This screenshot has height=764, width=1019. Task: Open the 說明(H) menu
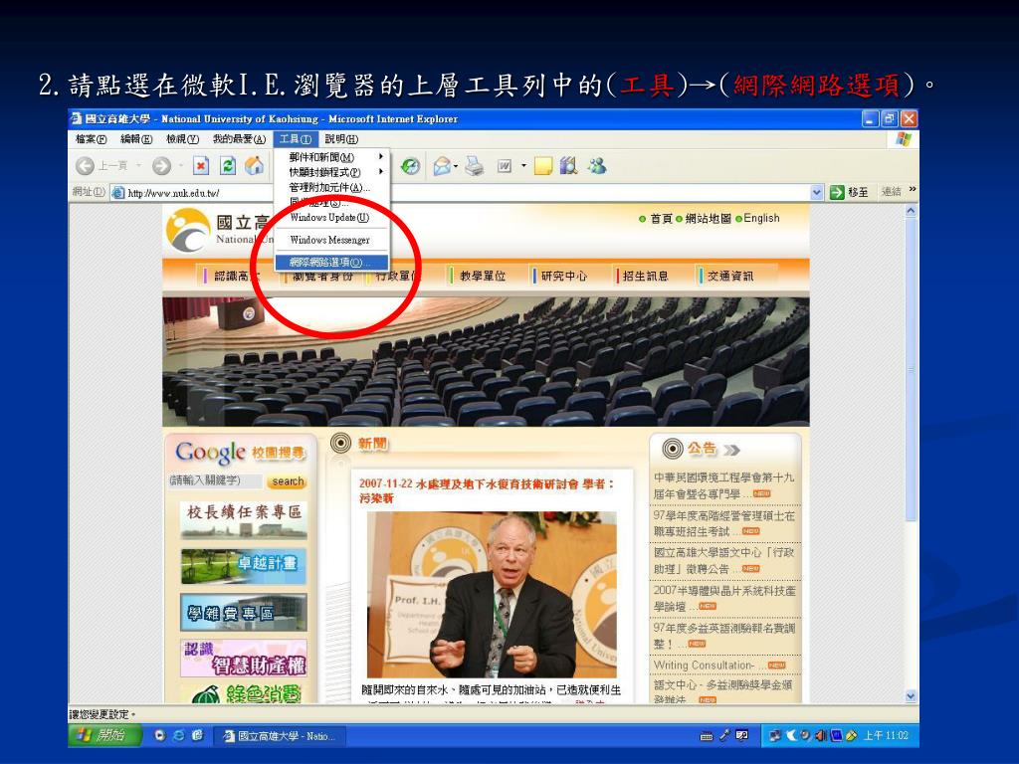pyautogui.click(x=341, y=139)
